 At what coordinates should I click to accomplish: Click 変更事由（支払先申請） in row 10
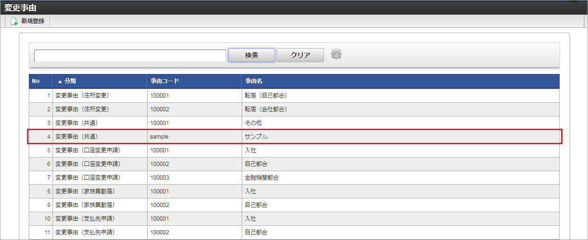click(85, 219)
